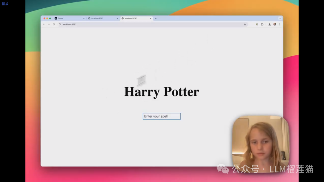Click the Harry Potter heading
324x182 pixels.
click(161, 92)
